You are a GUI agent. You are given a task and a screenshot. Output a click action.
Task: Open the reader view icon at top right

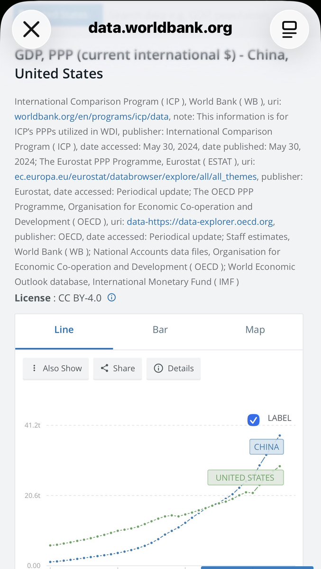tap(289, 29)
